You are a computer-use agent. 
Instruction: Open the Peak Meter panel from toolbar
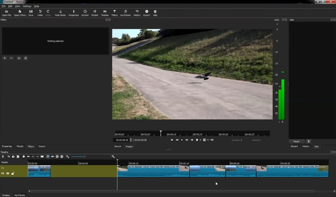pos(60,13)
